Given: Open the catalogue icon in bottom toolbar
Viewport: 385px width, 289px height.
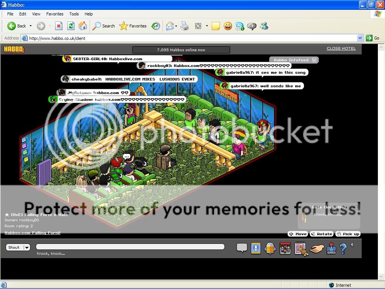Looking at the screenshot, I should (x=300, y=248).
